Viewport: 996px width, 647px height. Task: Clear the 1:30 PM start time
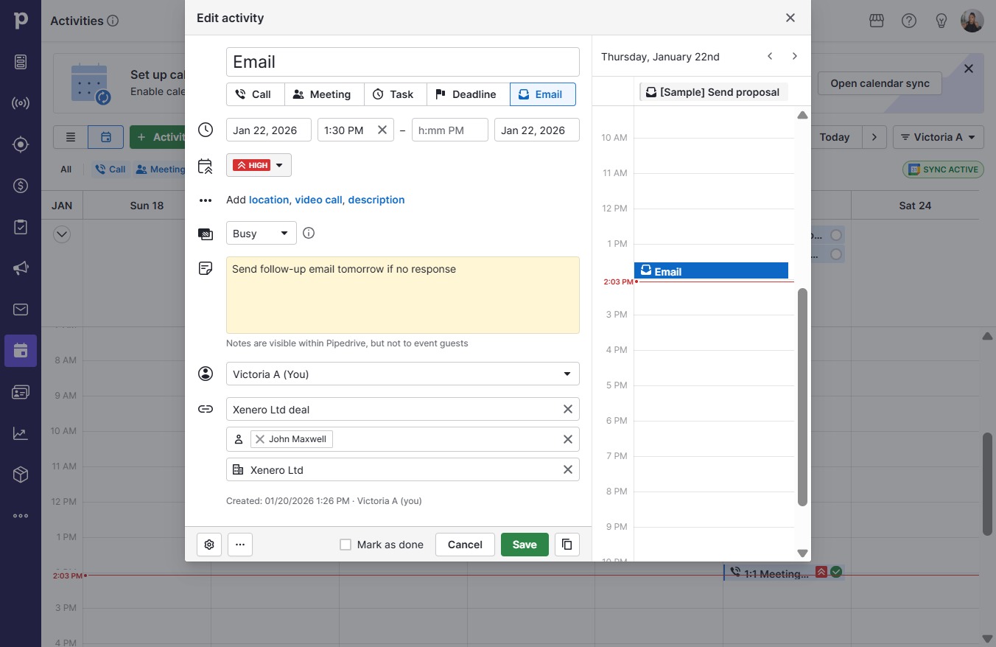(x=382, y=130)
